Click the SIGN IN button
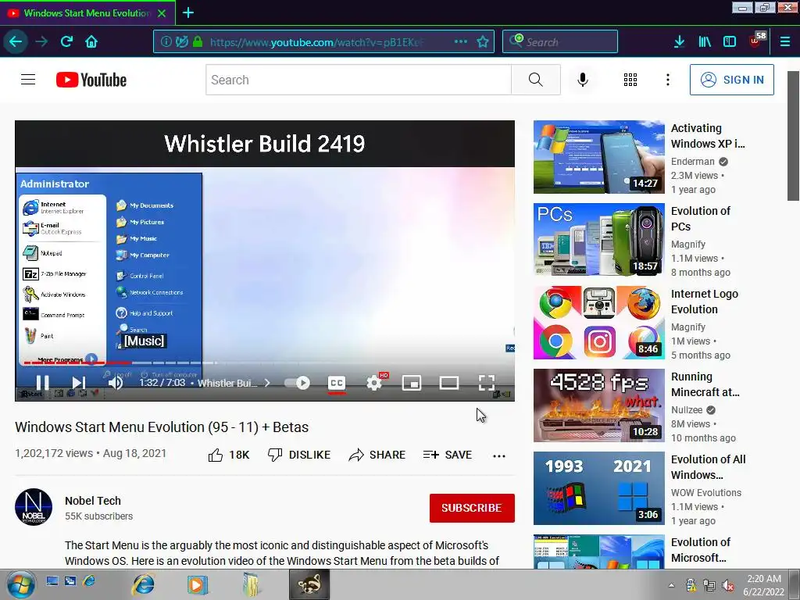The image size is (800, 600). 731,80
